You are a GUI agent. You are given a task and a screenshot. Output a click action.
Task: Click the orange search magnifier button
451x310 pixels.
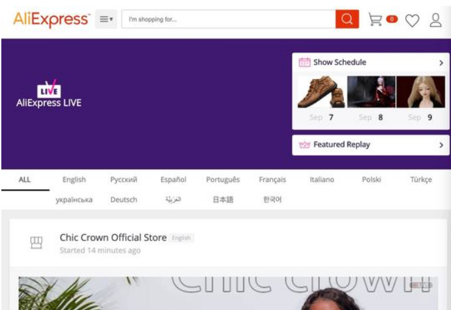click(347, 19)
